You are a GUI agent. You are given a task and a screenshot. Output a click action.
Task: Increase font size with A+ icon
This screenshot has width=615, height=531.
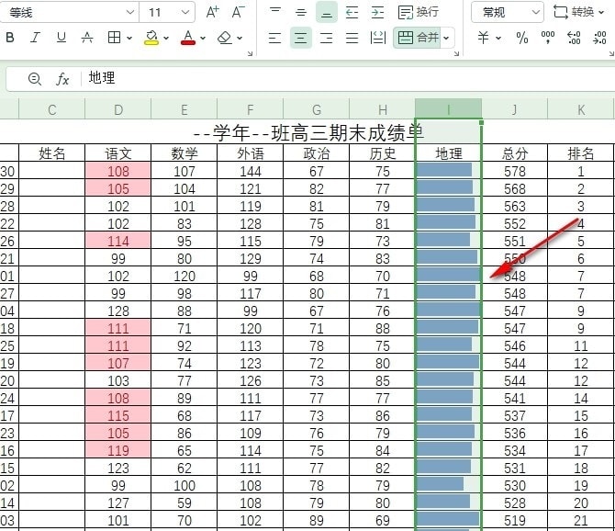click(x=213, y=12)
